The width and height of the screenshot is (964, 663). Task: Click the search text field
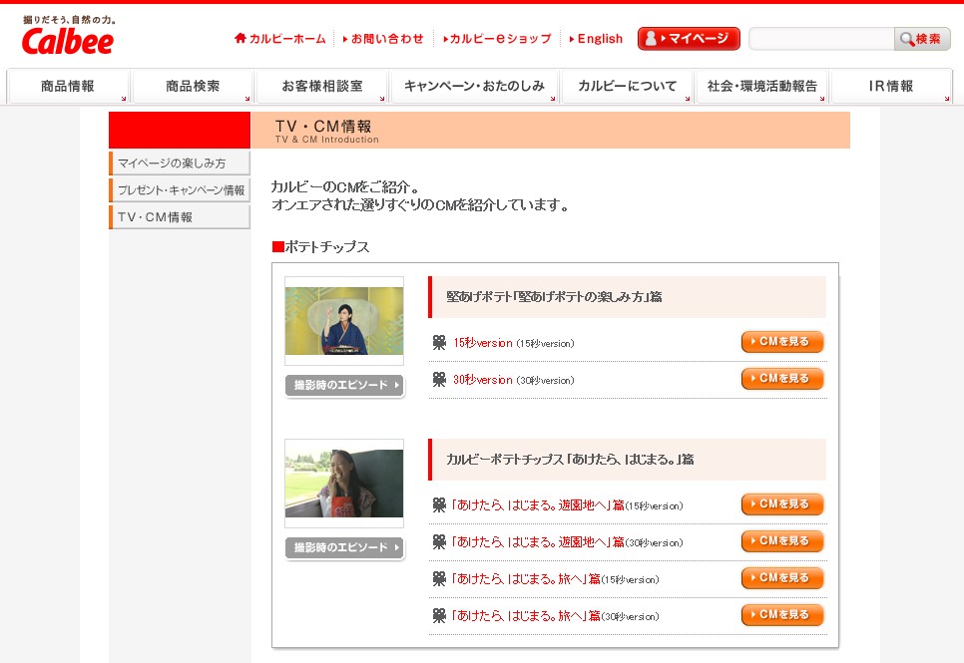click(x=821, y=39)
